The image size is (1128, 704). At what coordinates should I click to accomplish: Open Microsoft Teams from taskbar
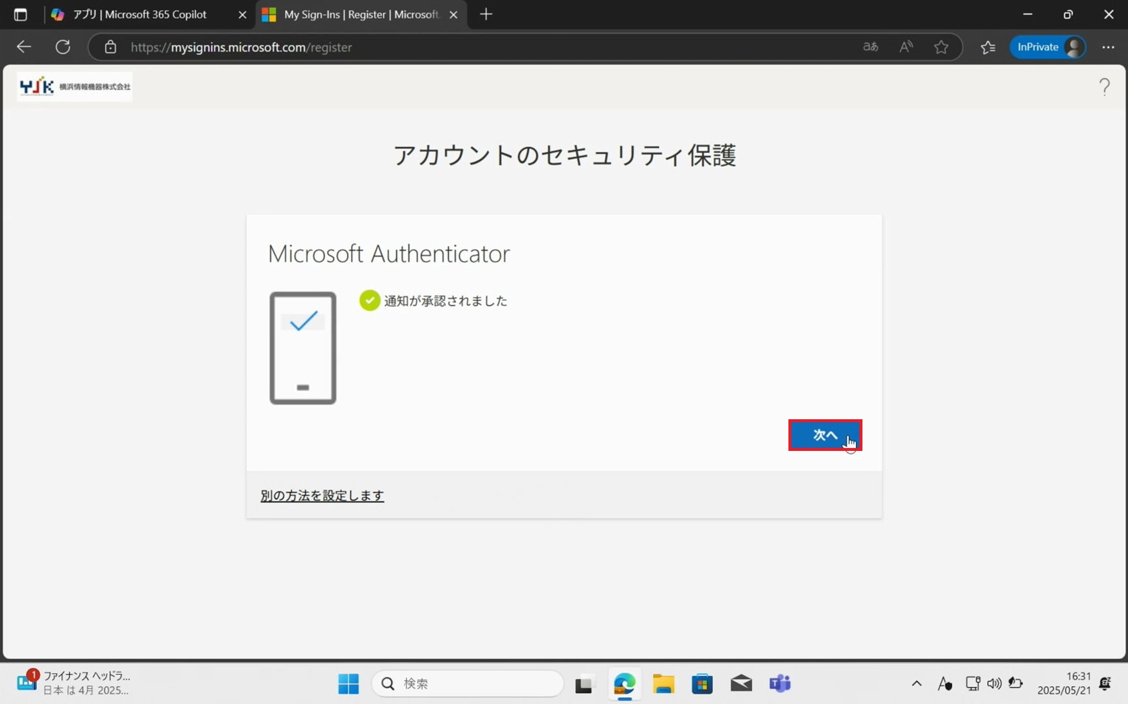pyautogui.click(x=780, y=683)
